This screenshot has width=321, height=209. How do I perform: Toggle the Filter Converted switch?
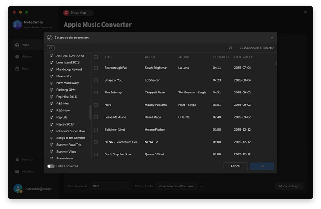[51, 166]
